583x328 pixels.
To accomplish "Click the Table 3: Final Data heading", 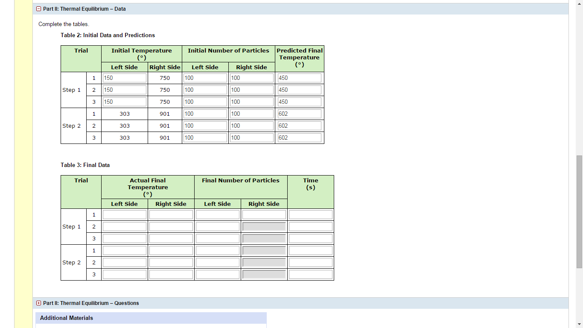I will (85, 165).
